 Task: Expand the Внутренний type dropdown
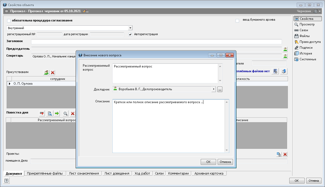[130, 28]
